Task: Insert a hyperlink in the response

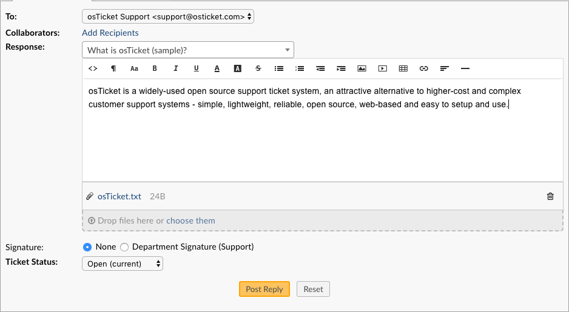Action: tap(424, 68)
